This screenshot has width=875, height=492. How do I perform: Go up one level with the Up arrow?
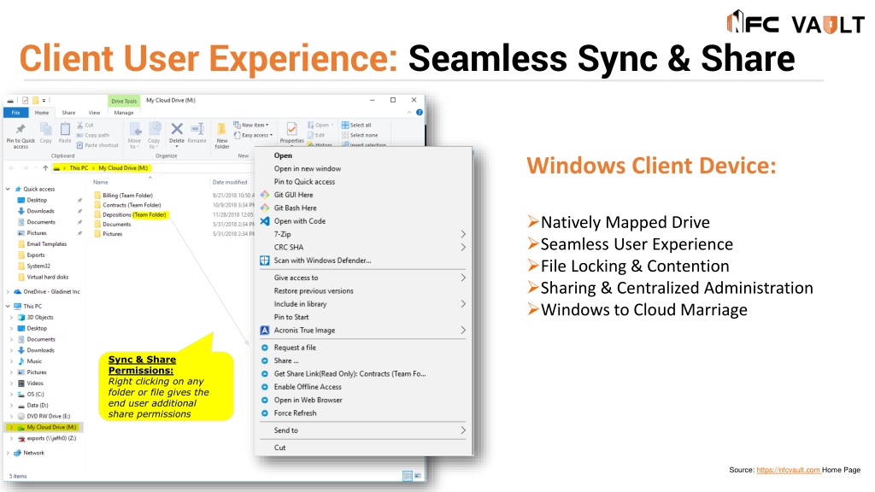click(x=45, y=168)
